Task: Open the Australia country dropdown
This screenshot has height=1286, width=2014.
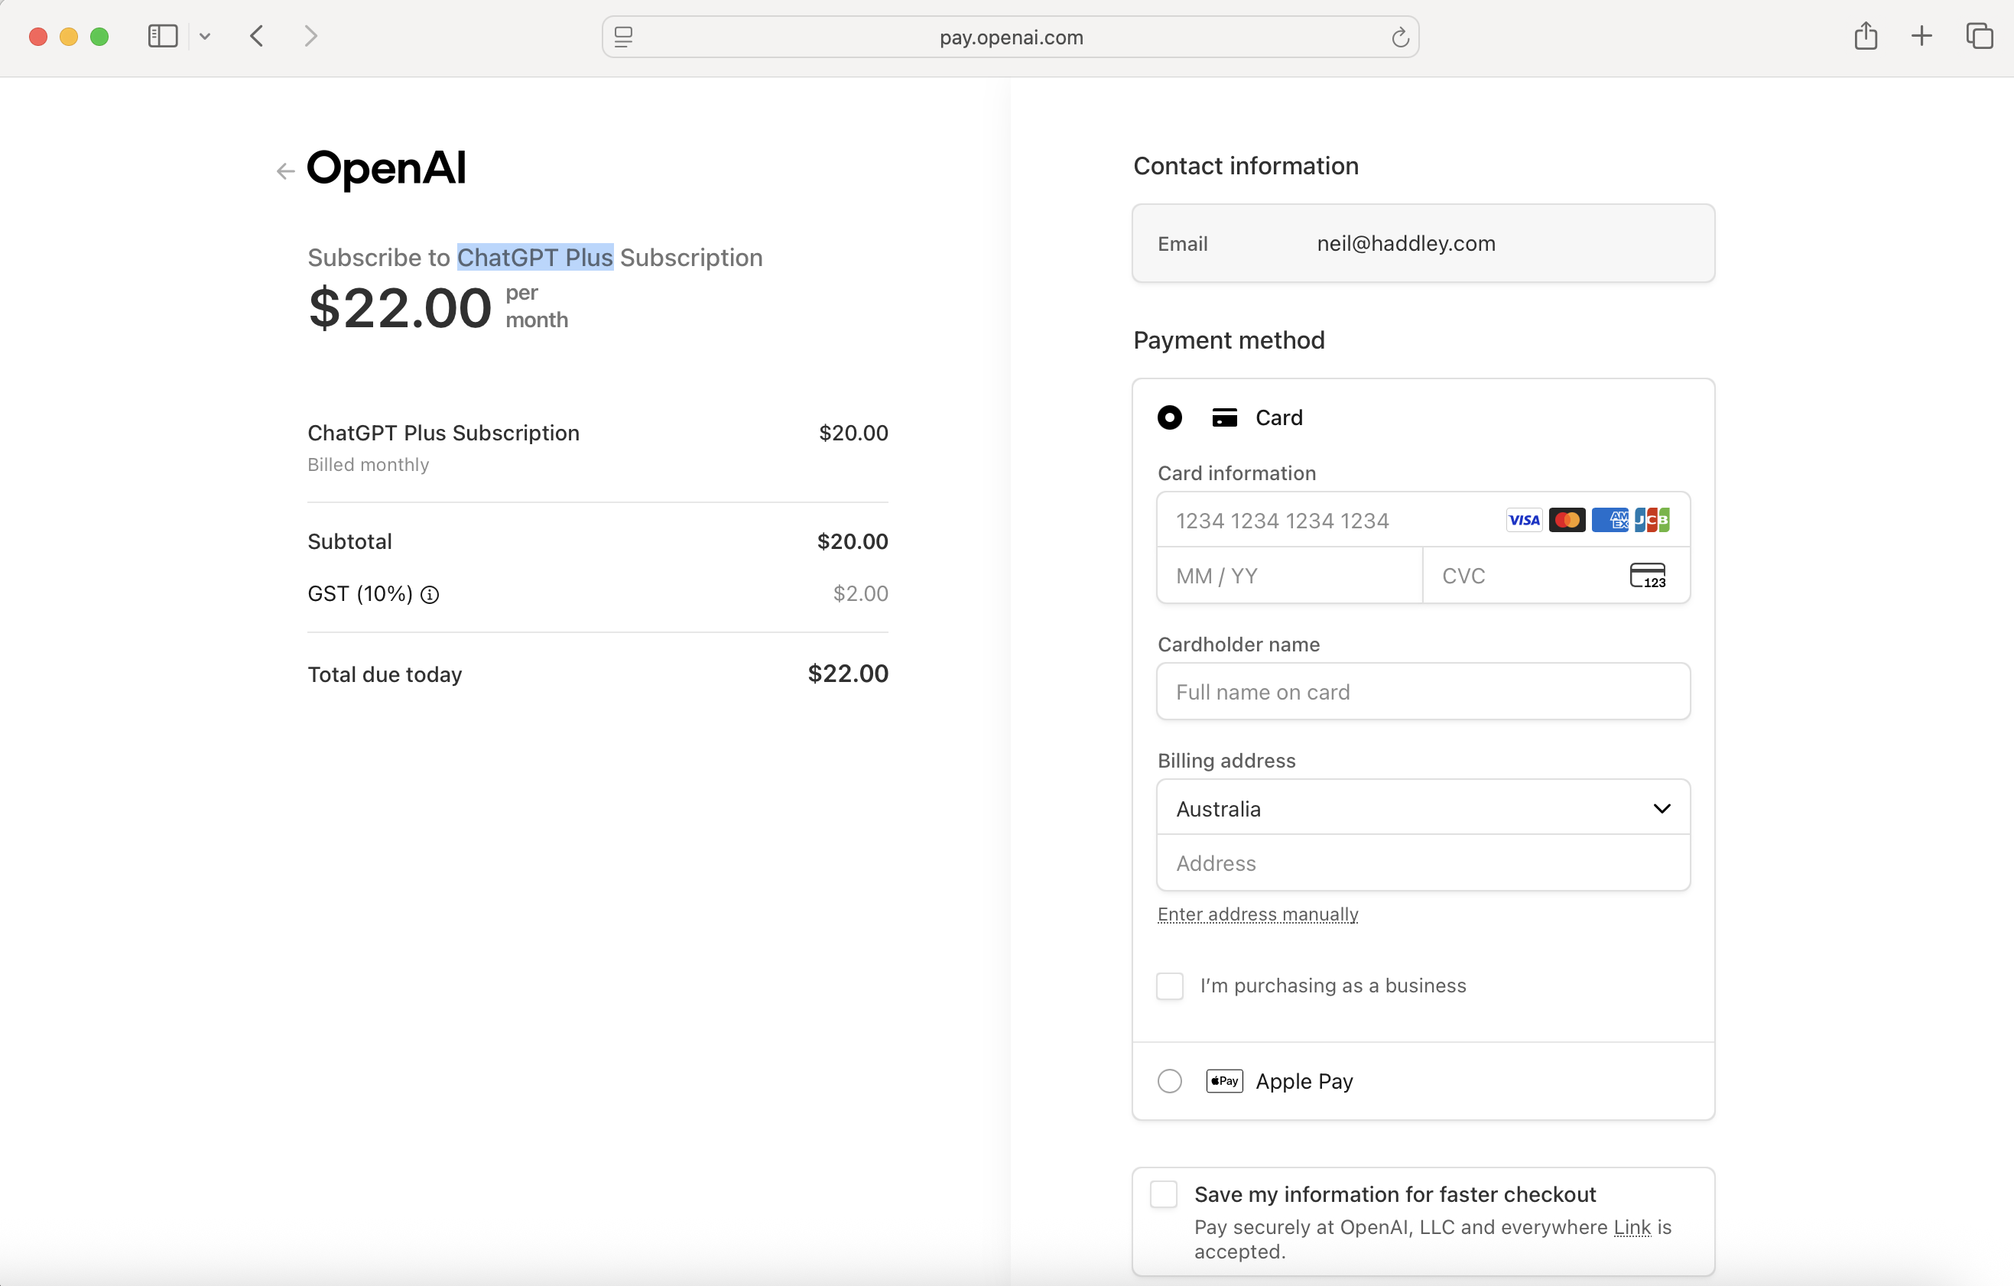Action: 1422,809
